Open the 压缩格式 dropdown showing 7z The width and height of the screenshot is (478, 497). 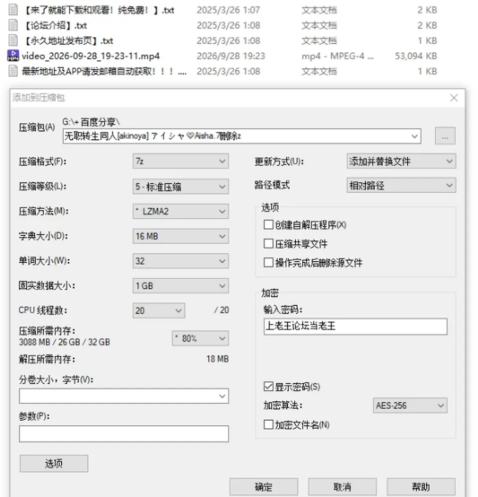[x=181, y=162]
